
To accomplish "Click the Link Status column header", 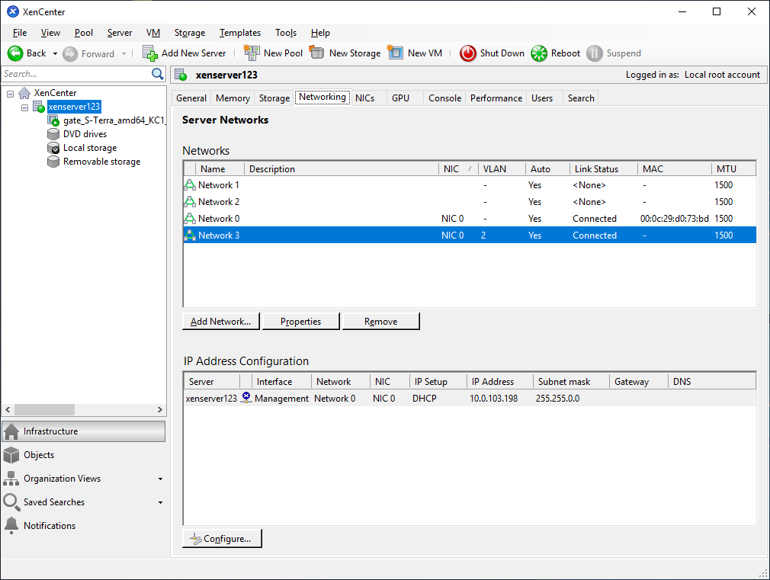I will tap(603, 169).
